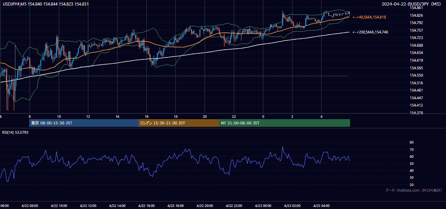
Task: Click price scale value 154.516
Action: click(x=416, y=83)
